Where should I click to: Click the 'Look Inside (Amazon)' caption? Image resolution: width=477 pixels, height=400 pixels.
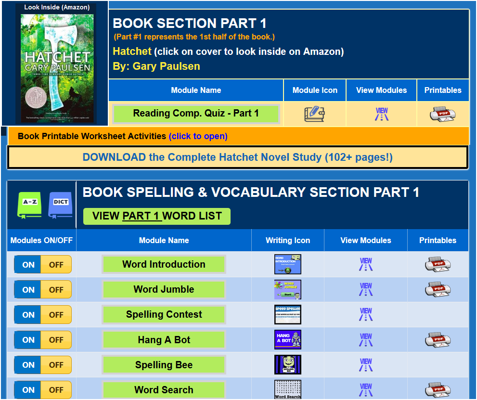[57, 7]
